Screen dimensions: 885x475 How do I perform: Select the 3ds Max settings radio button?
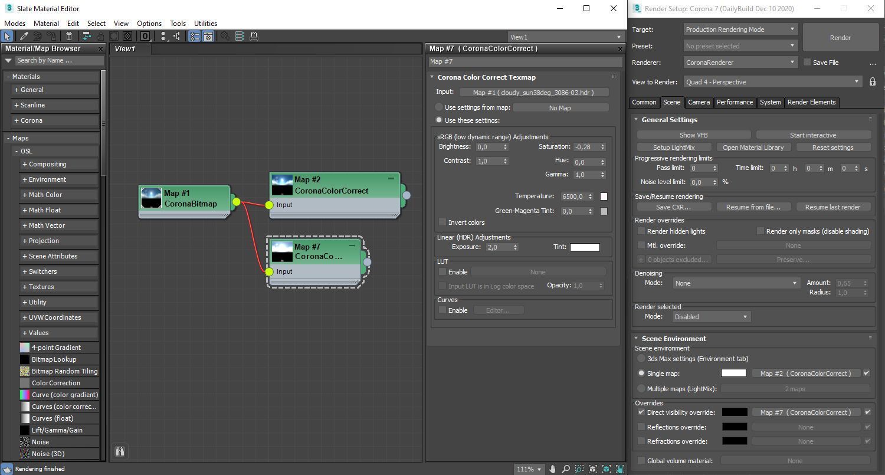click(641, 359)
